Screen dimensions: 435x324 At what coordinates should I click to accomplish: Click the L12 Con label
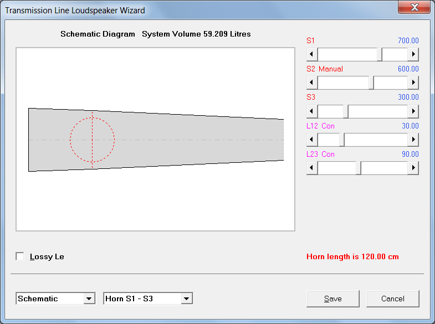tap(320, 126)
